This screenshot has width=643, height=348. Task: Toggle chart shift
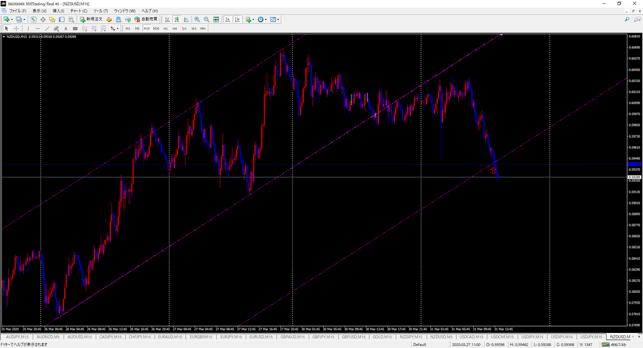tap(237, 19)
